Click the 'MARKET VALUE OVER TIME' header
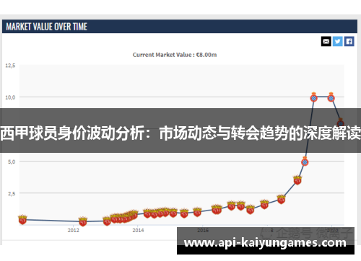361x261 pixels. coord(47,27)
